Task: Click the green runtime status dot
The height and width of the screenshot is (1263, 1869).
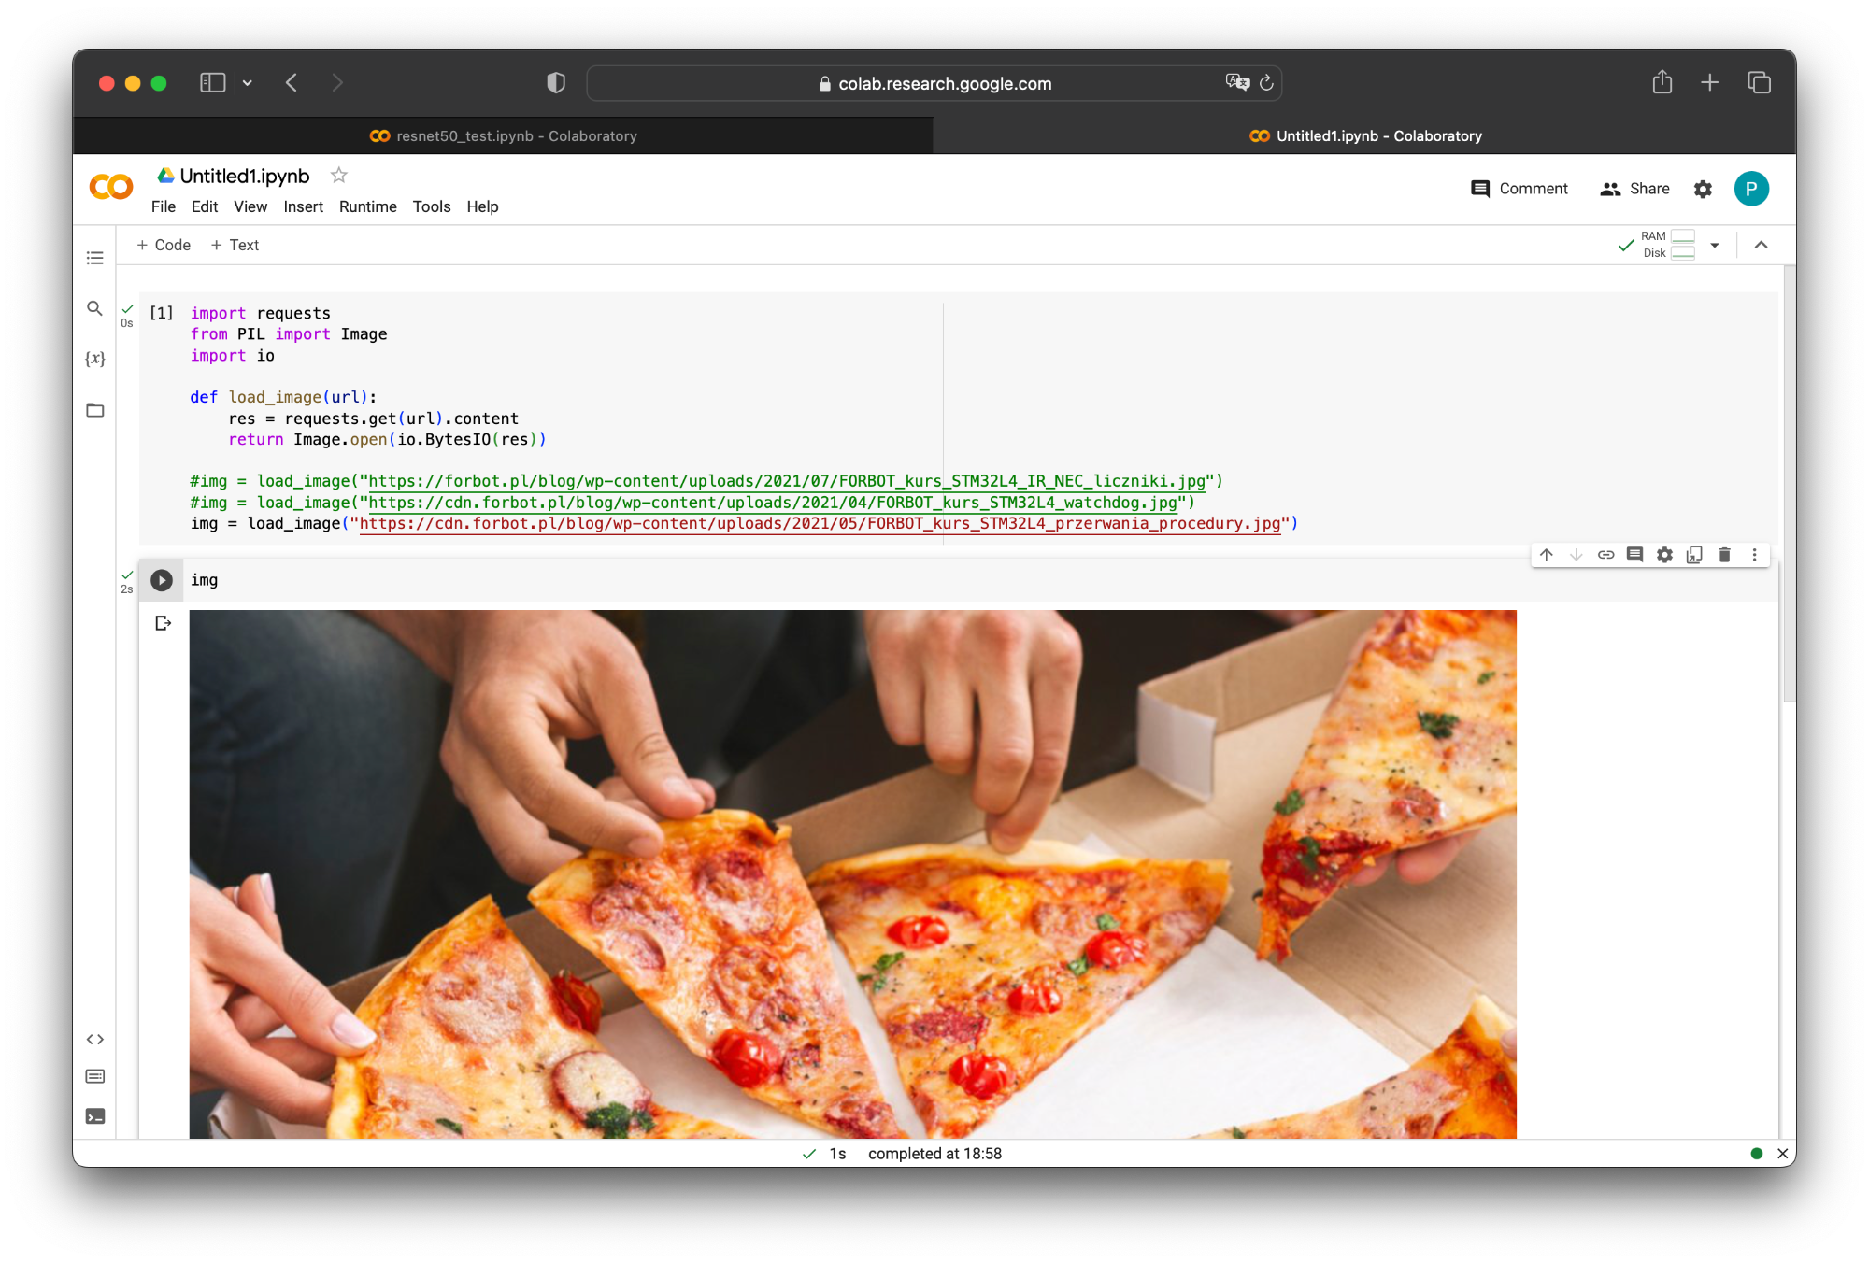Action: (1756, 1154)
